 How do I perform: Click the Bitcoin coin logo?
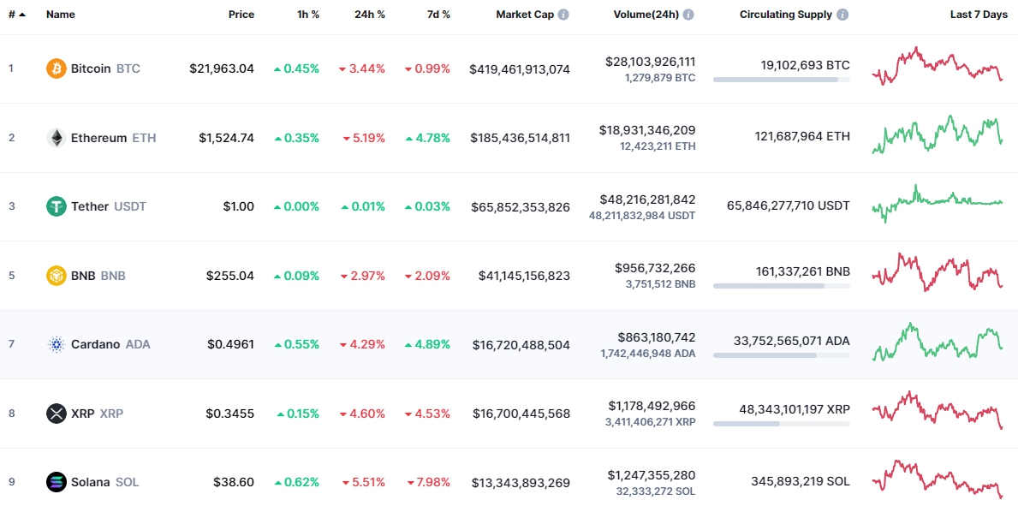pos(57,68)
